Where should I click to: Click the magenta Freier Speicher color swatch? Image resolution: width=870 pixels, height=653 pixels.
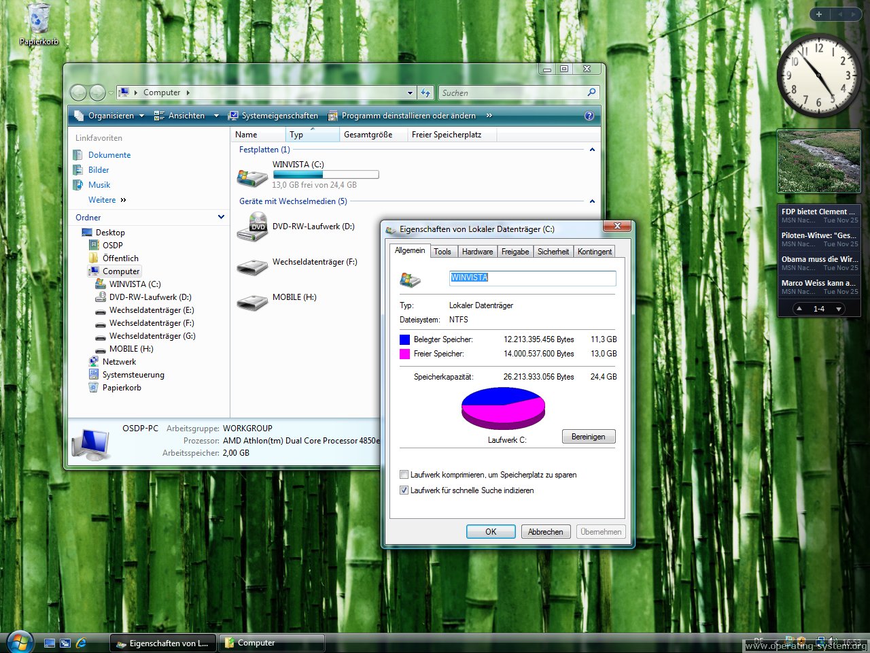pyautogui.click(x=405, y=354)
